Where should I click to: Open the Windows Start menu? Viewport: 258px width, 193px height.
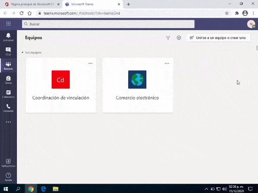tap(6, 189)
